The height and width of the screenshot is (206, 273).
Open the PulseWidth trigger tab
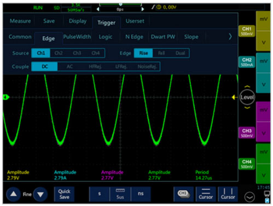click(x=77, y=37)
